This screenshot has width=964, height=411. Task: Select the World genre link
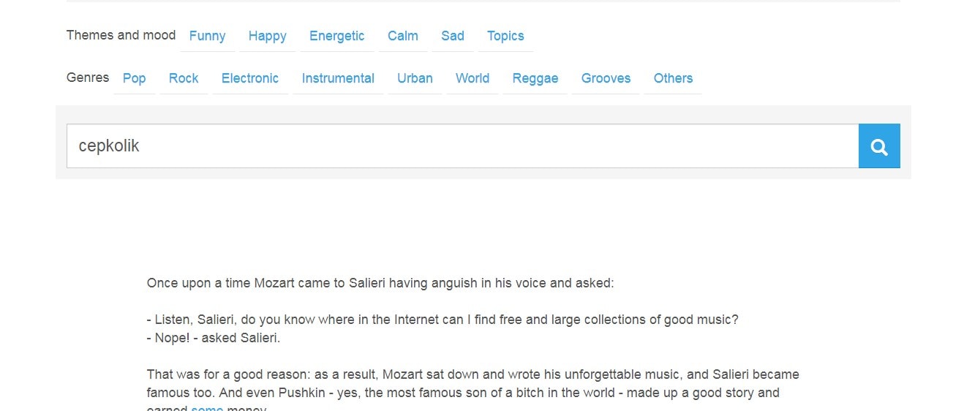(x=472, y=78)
